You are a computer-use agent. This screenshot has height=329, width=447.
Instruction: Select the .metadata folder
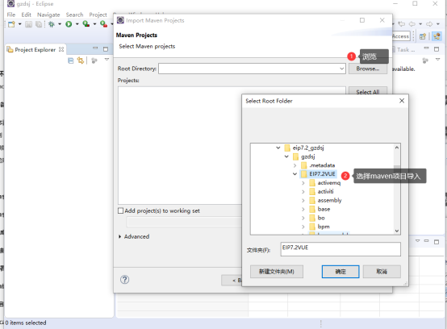322,165
